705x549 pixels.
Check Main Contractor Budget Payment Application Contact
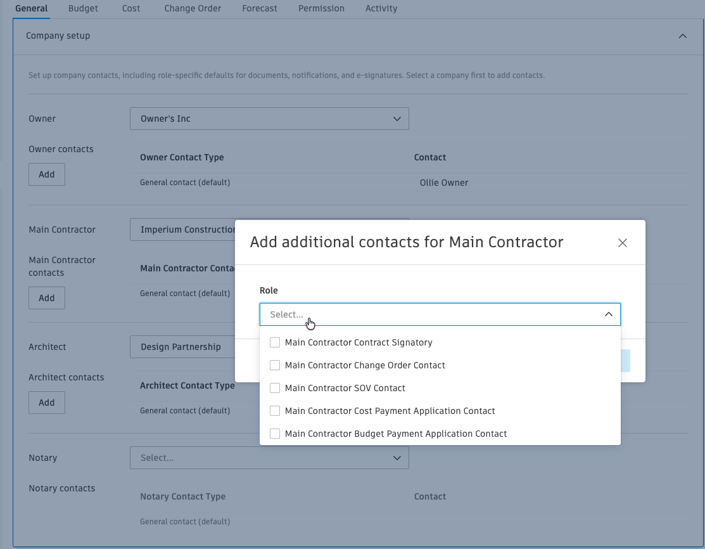tap(275, 434)
